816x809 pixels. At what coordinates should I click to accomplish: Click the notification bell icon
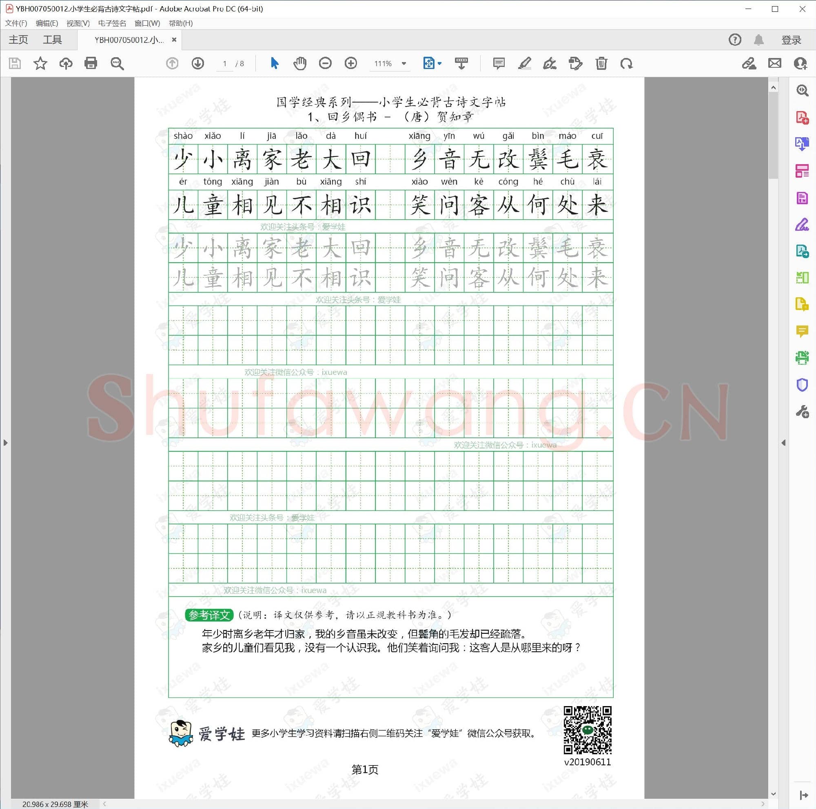click(758, 40)
